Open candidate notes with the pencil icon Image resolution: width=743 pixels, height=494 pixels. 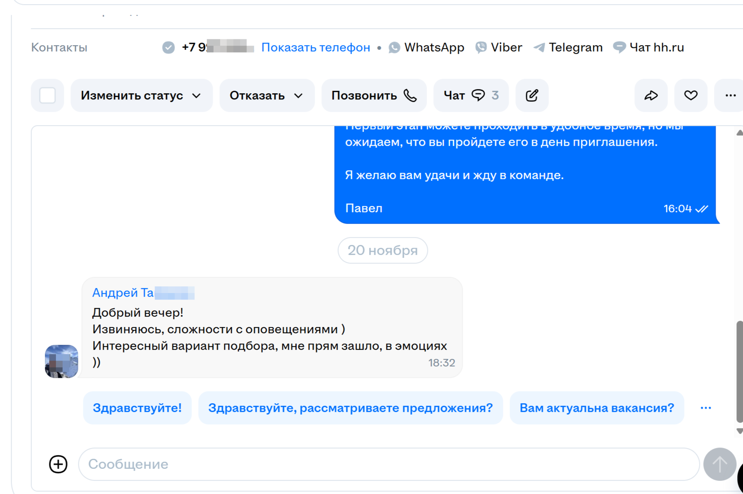[x=532, y=95]
